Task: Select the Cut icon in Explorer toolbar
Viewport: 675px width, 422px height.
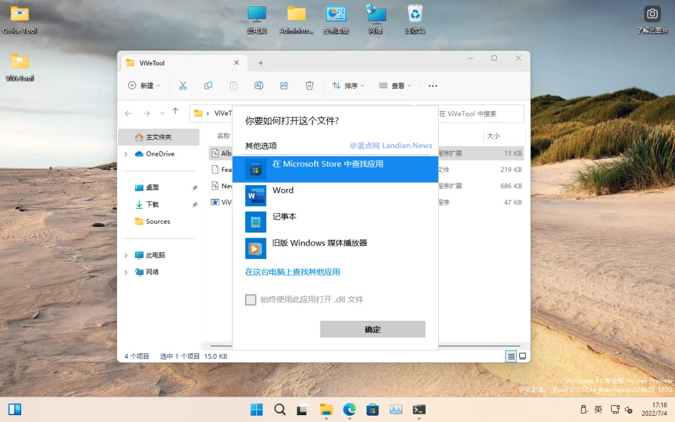Action: coord(183,85)
